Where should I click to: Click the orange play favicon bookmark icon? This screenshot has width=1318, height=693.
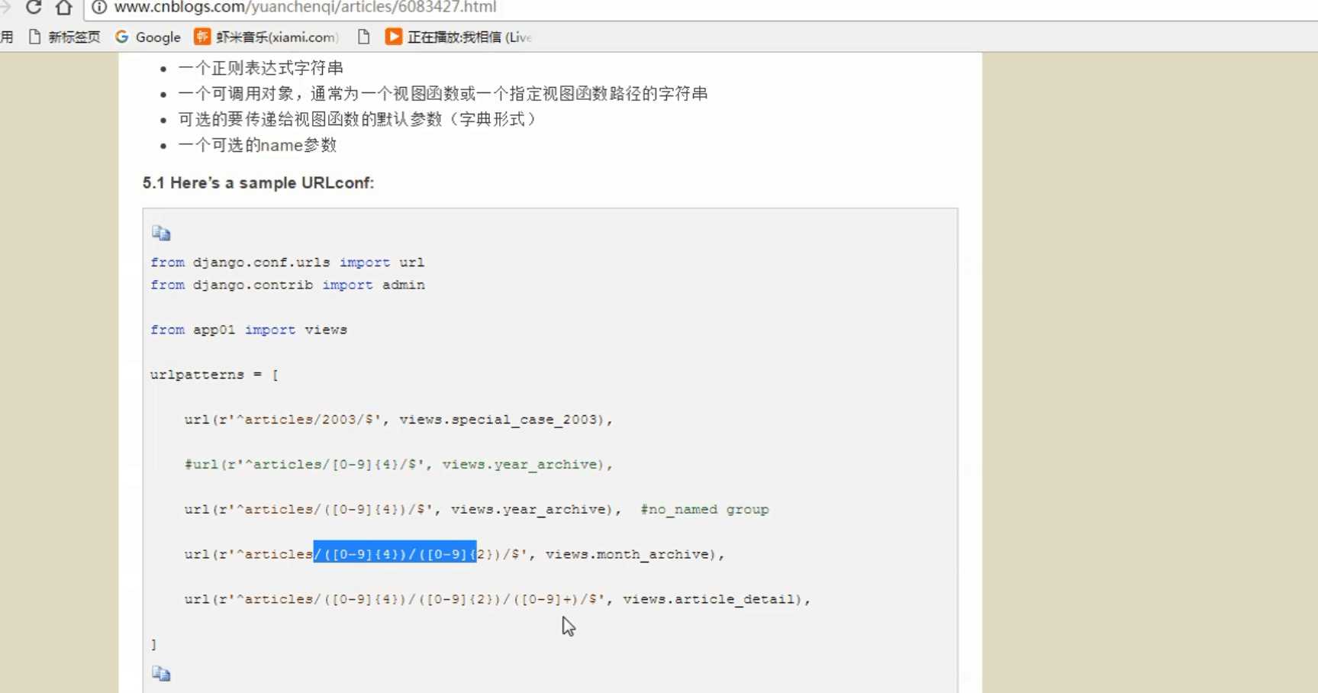click(x=393, y=37)
